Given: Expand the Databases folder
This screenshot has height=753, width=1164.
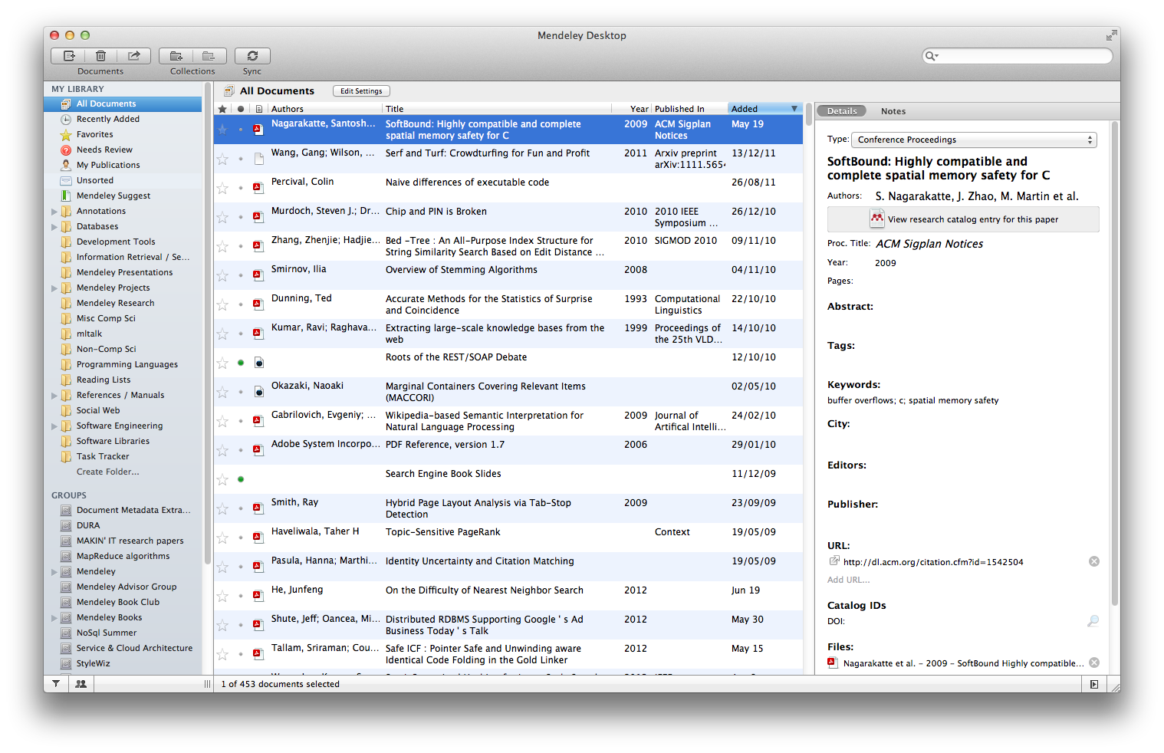Looking at the screenshot, I should click(54, 226).
